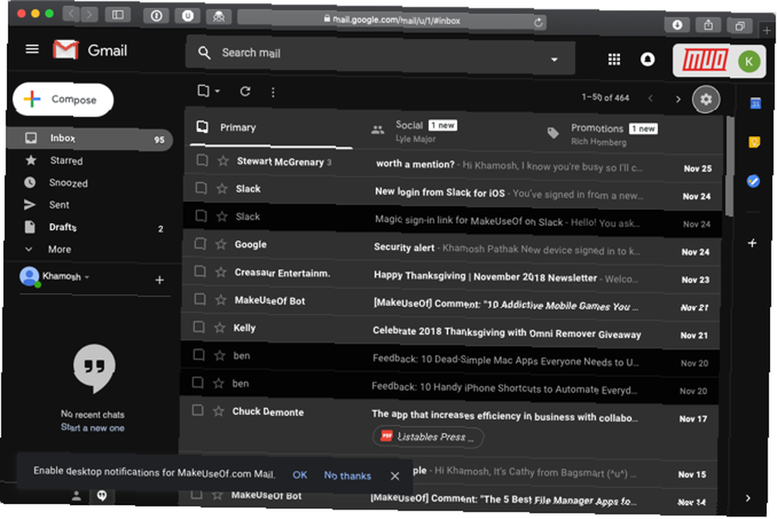The width and height of the screenshot is (777, 519).
Task: Click the Search mail field
Action: point(380,55)
